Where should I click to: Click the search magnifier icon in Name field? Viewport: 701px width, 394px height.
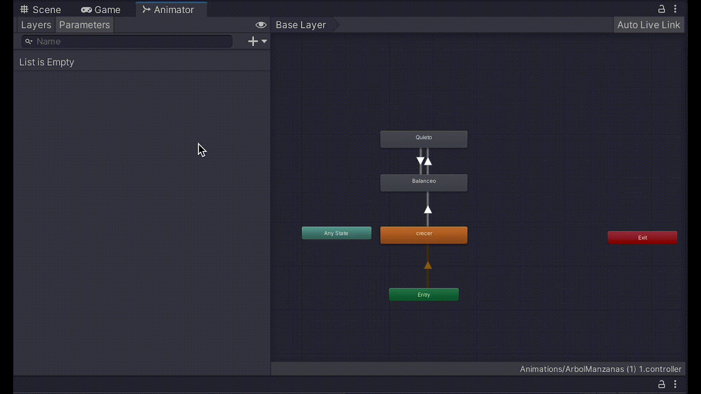(x=29, y=42)
